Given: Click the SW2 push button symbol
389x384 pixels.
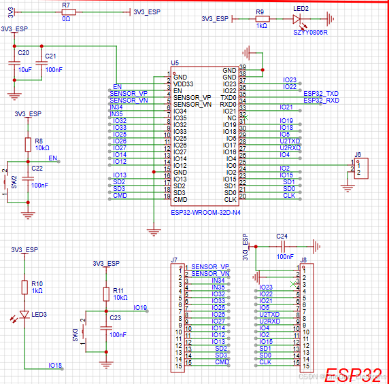Looking at the screenshot, I should click(6, 182).
